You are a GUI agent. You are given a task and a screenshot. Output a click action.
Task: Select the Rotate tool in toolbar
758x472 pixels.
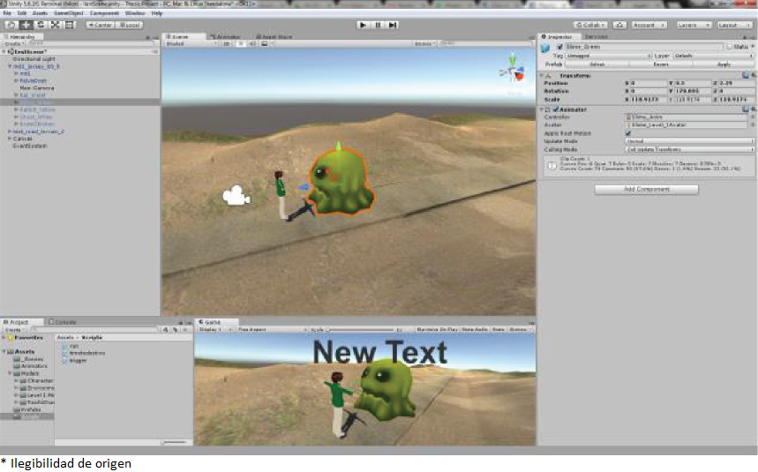pos(40,25)
